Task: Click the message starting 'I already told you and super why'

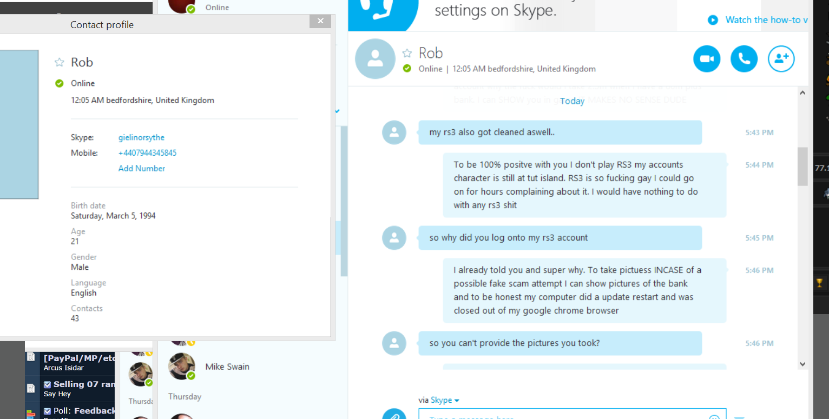Action: pos(584,290)
